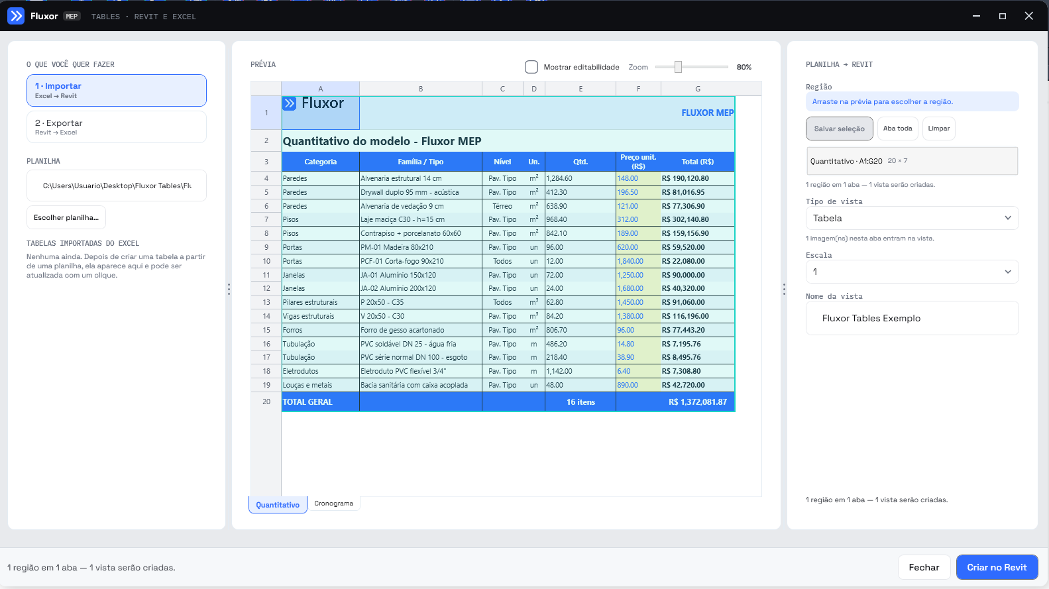Click the 'Eletroduto PVC flexível 3/4"' cell
The width and height of the screenshot is (1049, 589).
pos(421,371)
